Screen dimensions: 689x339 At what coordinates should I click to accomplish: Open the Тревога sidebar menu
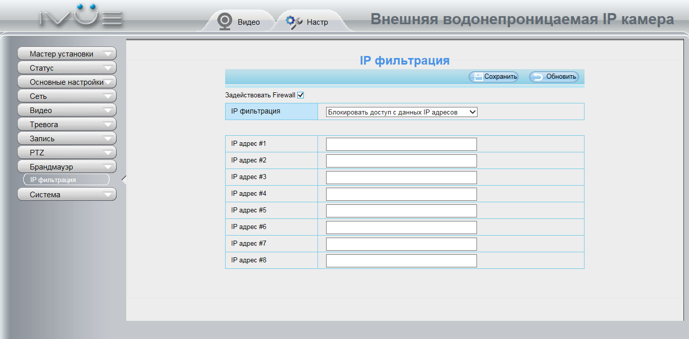point(67,124)
